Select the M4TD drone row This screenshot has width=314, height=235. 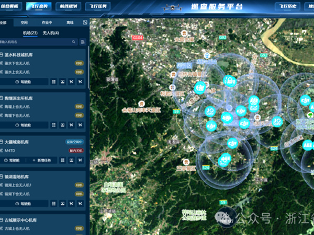pyautogui.click(x=9, y=150)
